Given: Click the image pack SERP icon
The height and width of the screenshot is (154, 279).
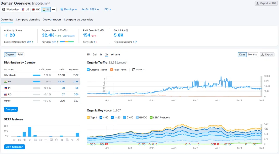Looking at the screenshot, I should pos(35,140).
